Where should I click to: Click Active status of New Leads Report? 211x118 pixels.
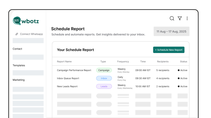[183, 87]
